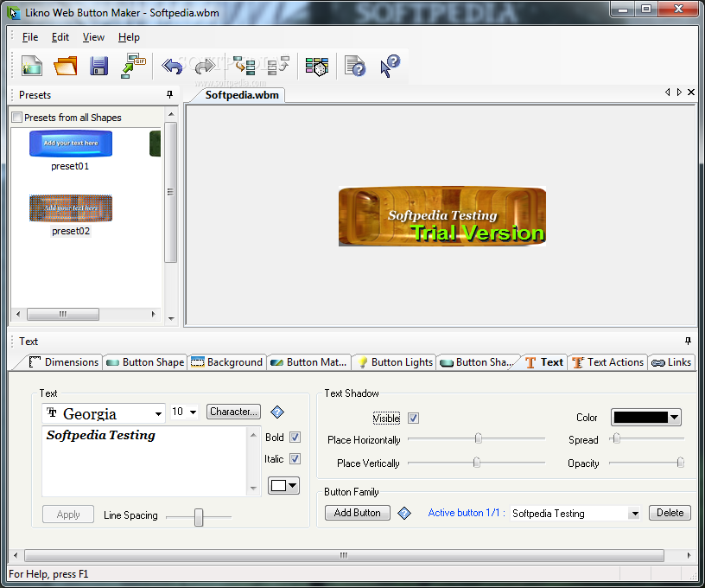Click presets list right scroll arrow
705x588 pixels.
click(x=153, y=314)
